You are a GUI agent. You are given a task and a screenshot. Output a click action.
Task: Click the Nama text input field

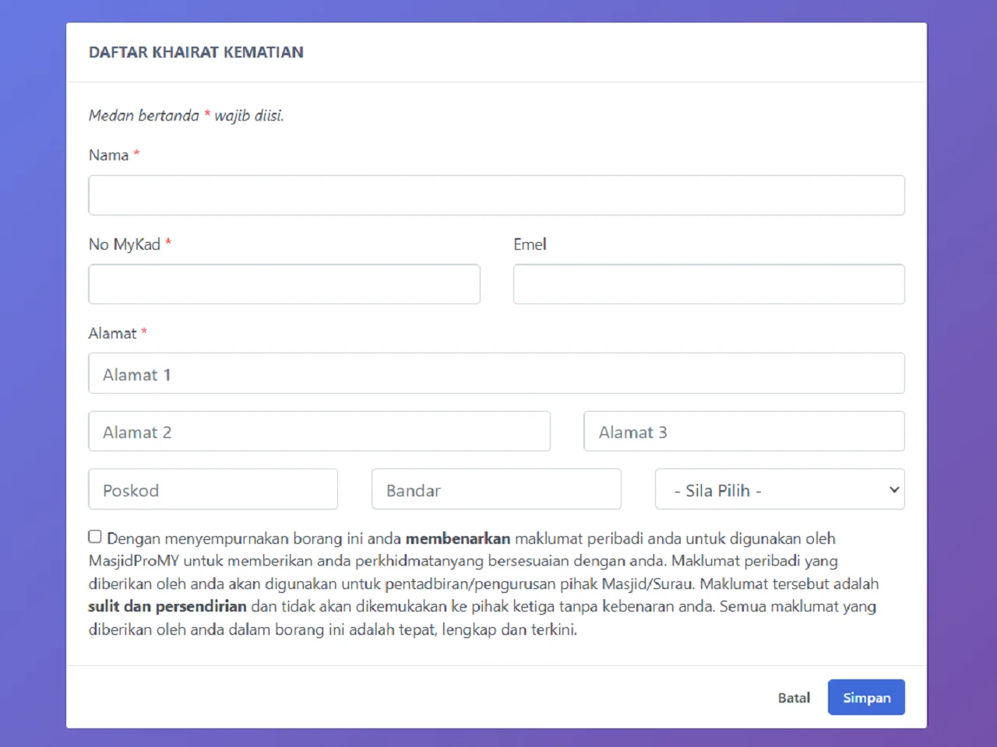496,195
